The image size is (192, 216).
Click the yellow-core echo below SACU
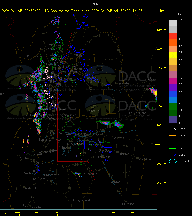[154, 92]
